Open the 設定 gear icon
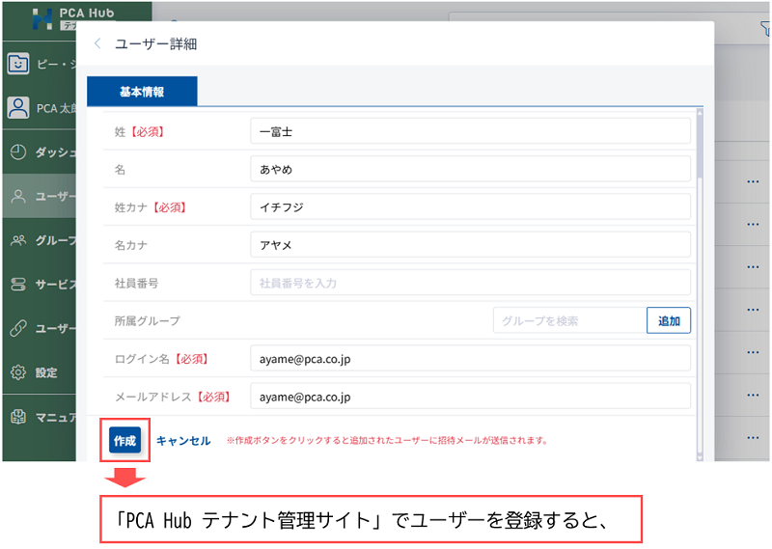The width and height of the screenshot is (772, 549). [18, 372]
